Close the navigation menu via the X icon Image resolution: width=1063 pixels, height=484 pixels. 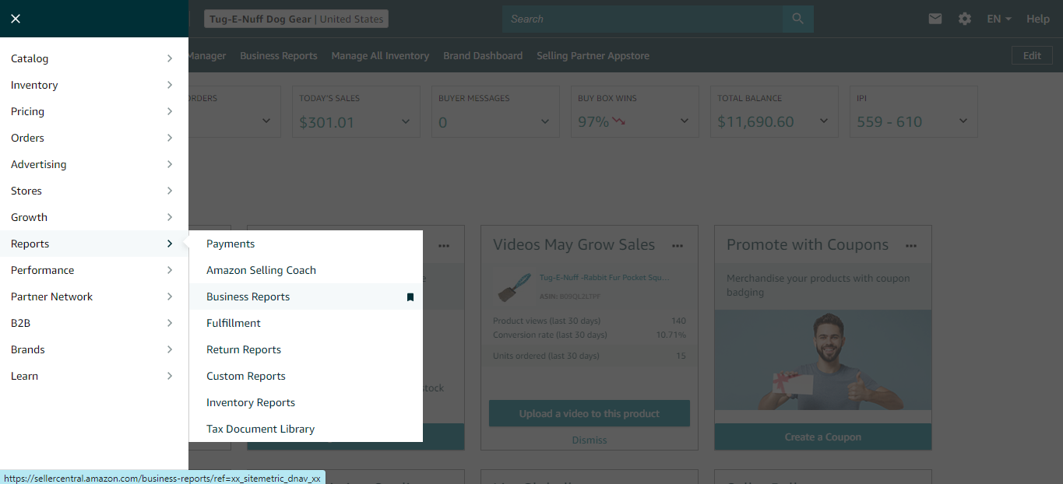(x=16, y=18)
